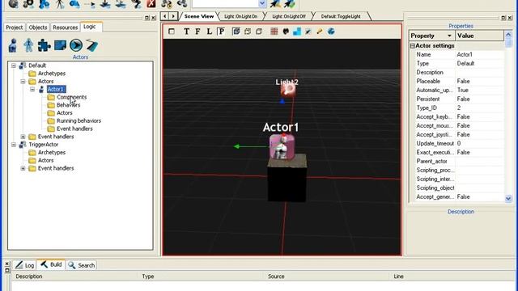The width and height of the screenshot is (518, 291).
Task: Open the Property column header dropdown
Action: (449, 36)
